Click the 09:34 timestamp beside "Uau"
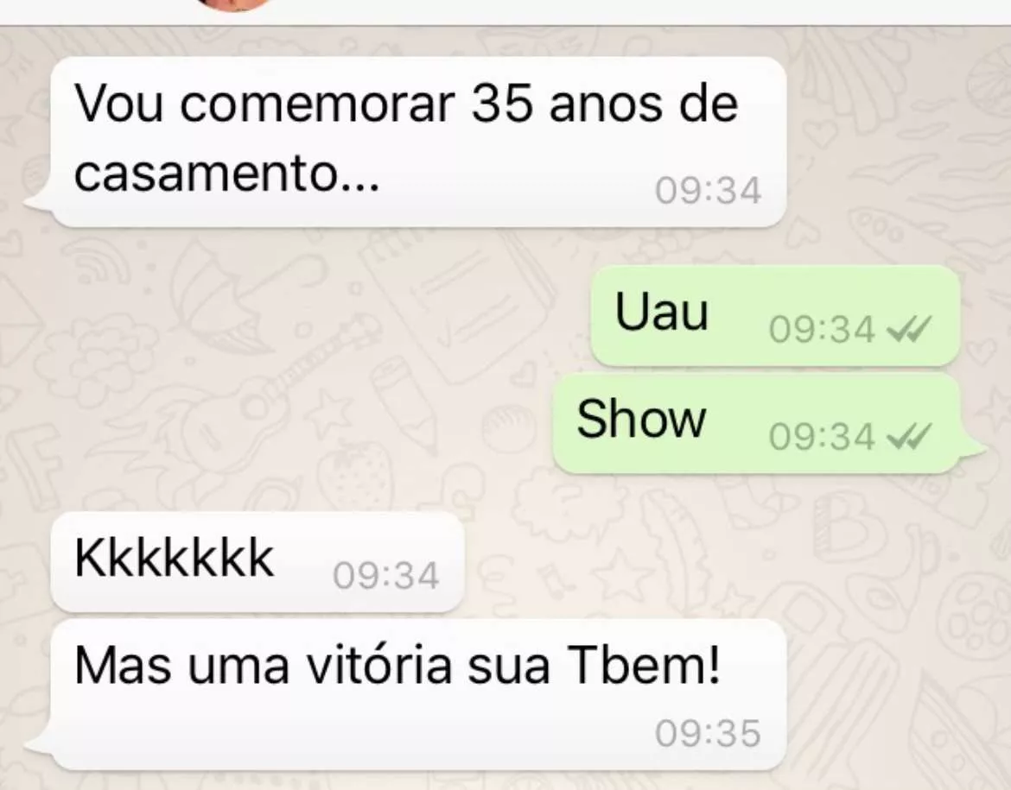 (x=822, y=329)
